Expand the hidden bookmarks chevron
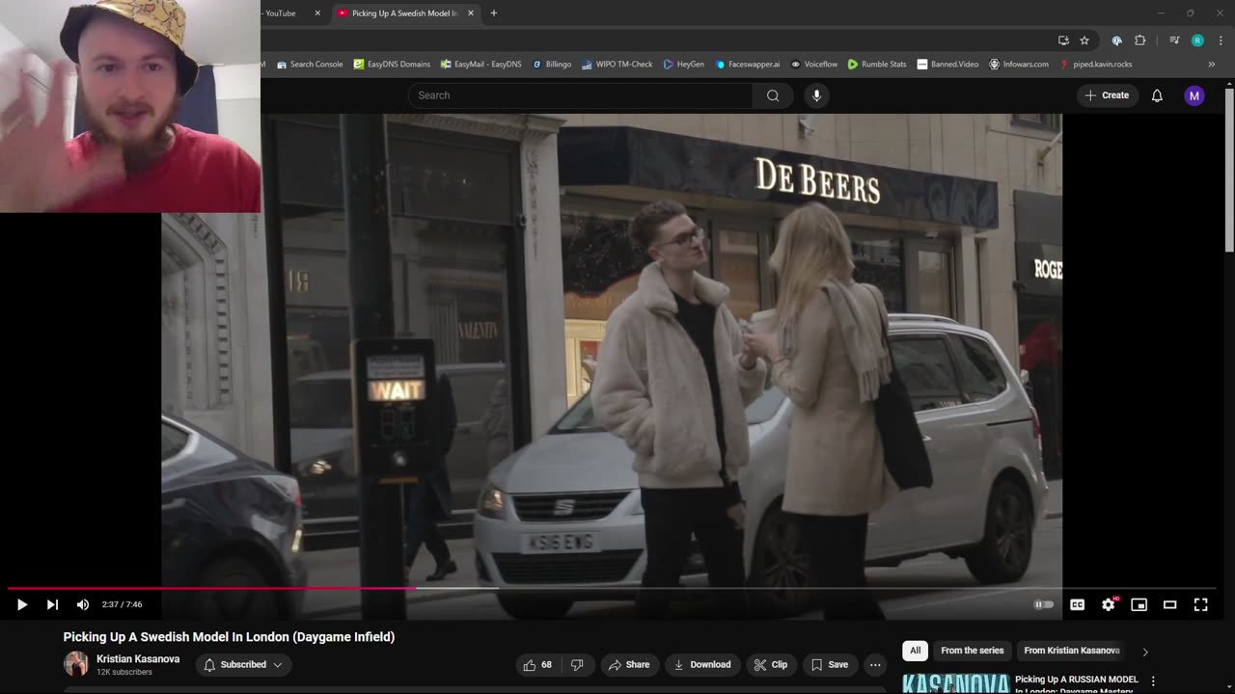The image size is (1235, 694). [1211, 65]
